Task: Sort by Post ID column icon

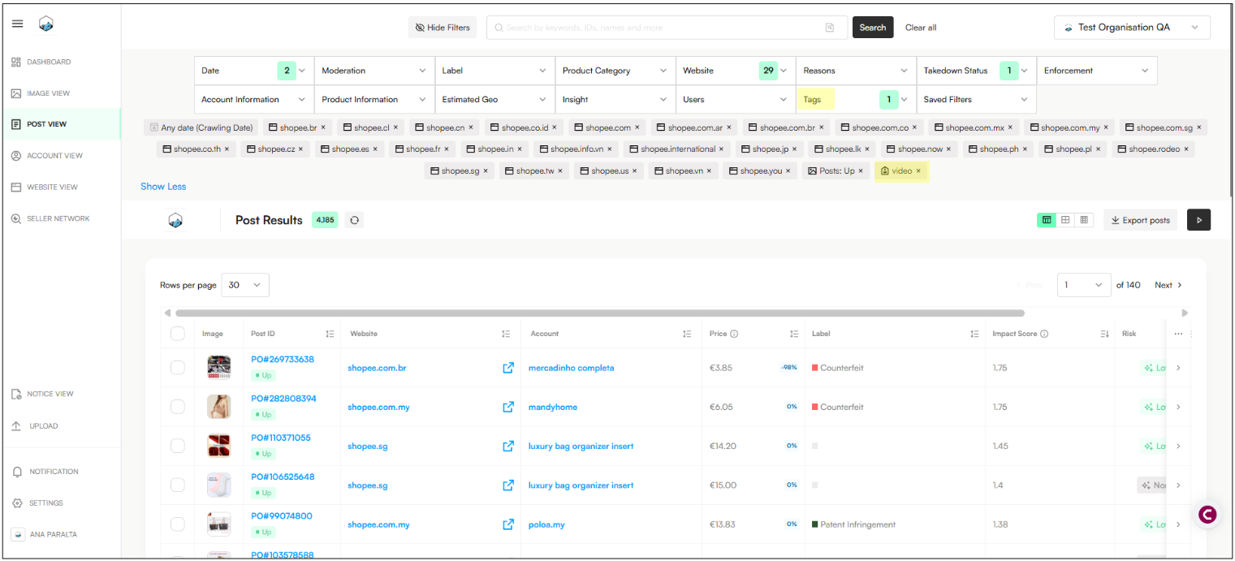Action: pyautogui.click(x=330, y=334)
